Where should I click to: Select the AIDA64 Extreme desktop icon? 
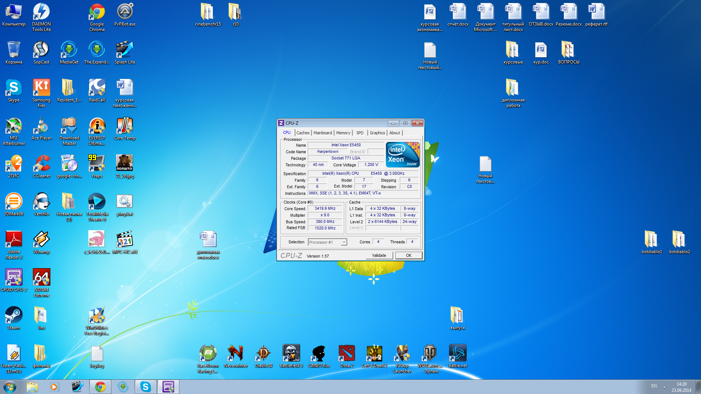pos(42,278)
